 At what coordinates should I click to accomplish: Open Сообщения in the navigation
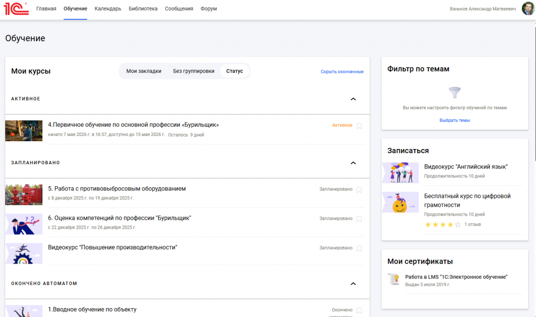pos(179,8)
